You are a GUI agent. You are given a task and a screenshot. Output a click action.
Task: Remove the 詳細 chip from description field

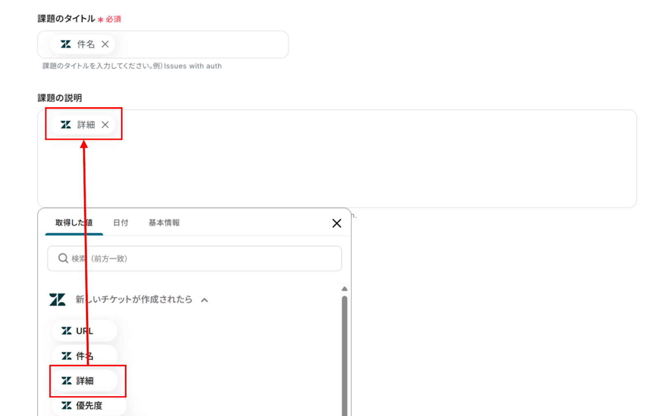105,125
